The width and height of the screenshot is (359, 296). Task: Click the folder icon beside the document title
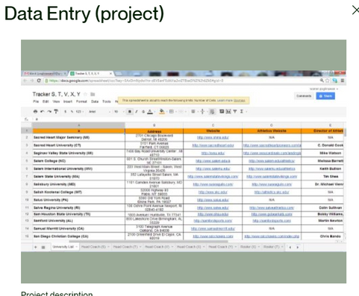tap(93, 94)
